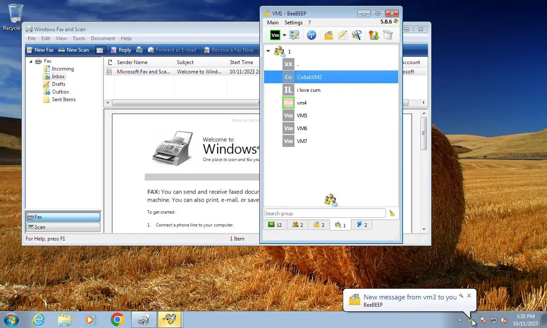The width and height of the screenshot is (547, 328).
Task: Click Receive a Fax Now button
Action: click(x=229, y=50)
